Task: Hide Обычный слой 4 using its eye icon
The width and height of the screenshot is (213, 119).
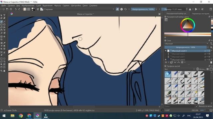Action: pyautogui.click(x=166, y=51)
